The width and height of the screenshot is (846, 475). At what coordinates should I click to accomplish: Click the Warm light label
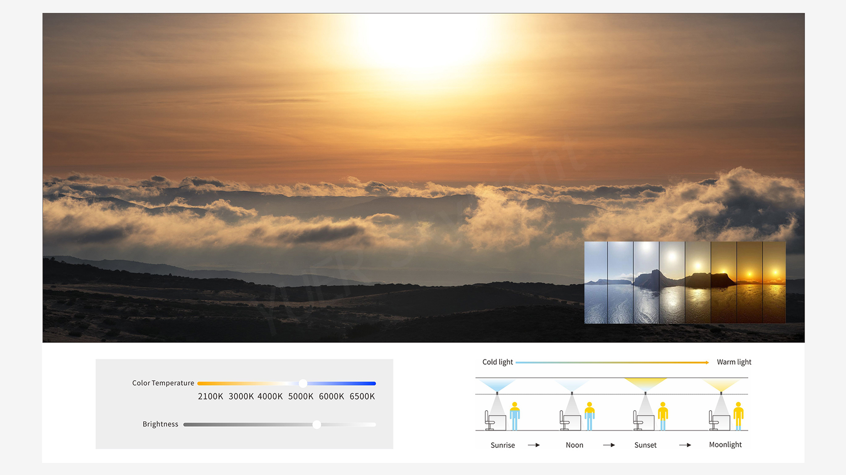click(734, 362)
